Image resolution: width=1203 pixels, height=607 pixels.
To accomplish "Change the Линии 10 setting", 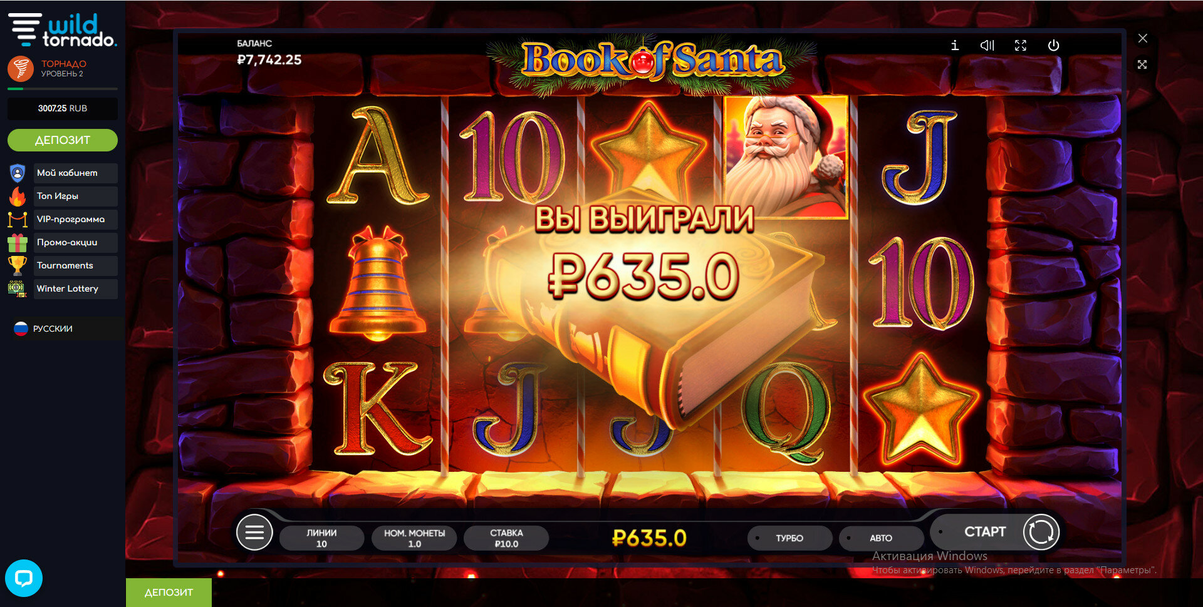I will pos(321,538).
